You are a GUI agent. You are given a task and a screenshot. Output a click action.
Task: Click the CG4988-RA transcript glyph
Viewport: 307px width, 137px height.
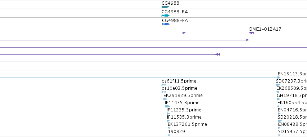click(166, 16)
